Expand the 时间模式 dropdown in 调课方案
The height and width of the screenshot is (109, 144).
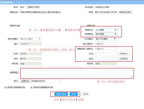[106, 39]
